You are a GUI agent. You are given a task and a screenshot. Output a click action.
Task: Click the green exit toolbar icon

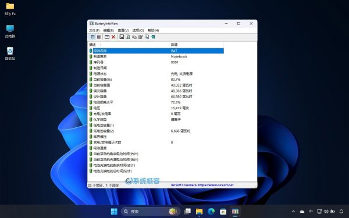(x=153, y=37)
